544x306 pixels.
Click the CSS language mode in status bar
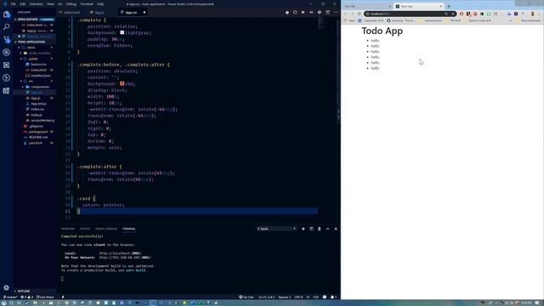coord(315,297)
